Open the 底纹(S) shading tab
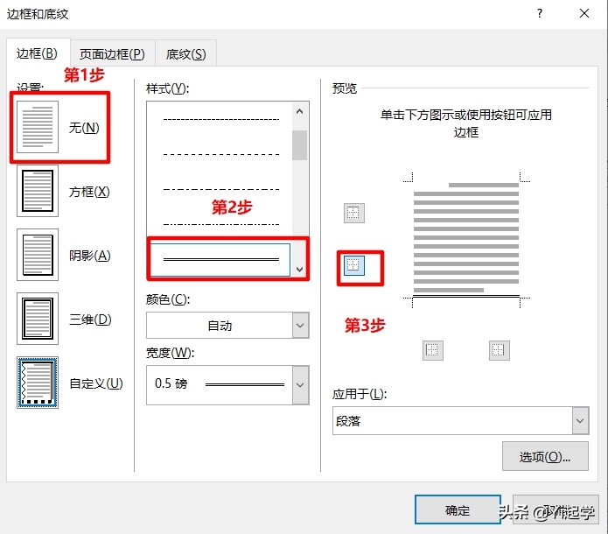Screen dimensions: 608x534 point(185,54)
